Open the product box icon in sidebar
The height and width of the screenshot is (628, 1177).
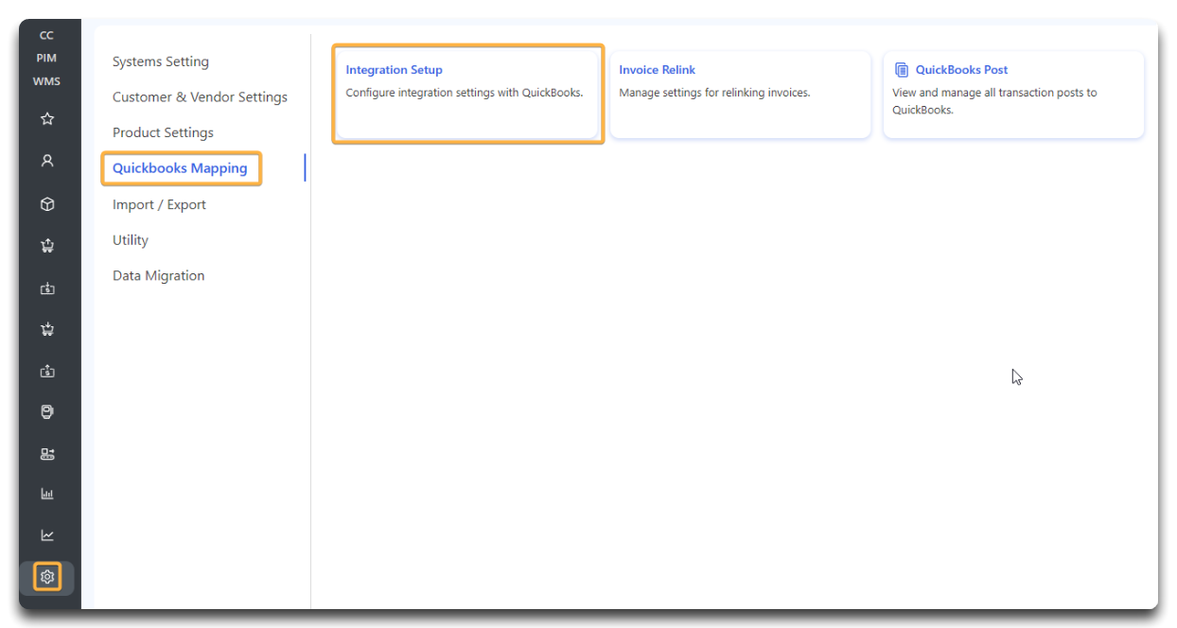tap(47, 204)
